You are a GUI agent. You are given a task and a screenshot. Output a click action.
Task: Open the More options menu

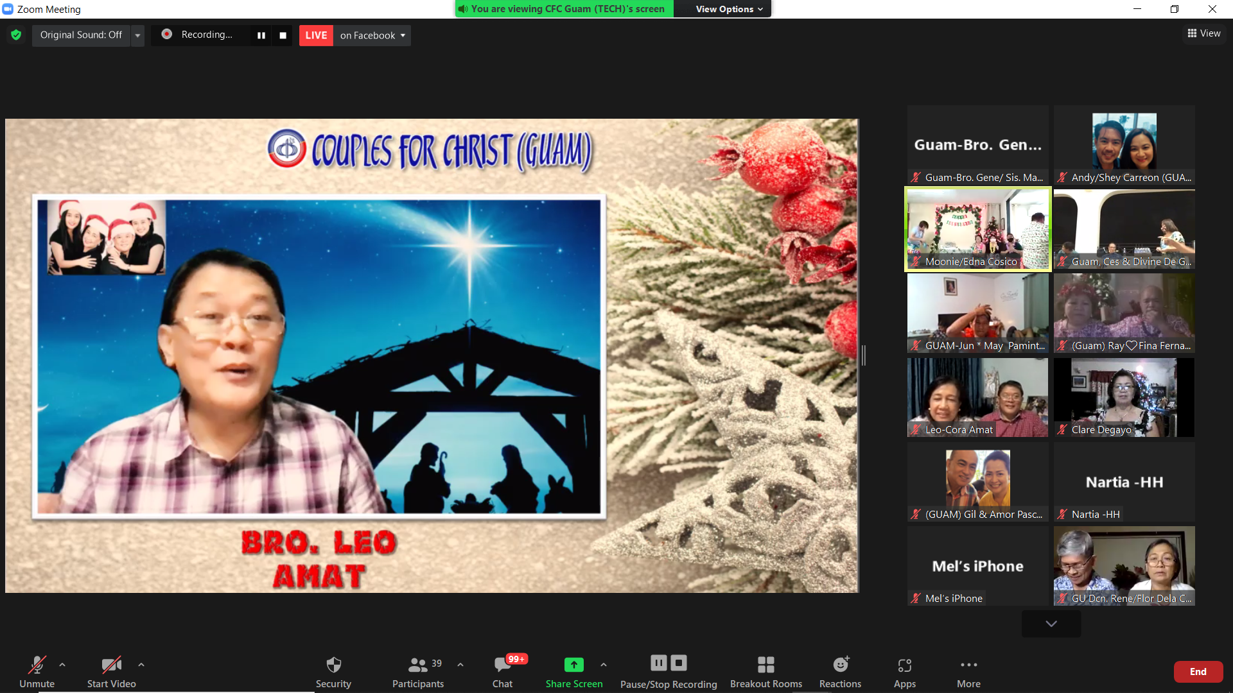968,672
